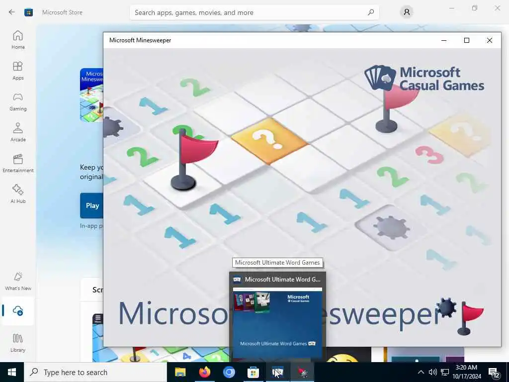Open notification center with 12 notifications
This screenshot has height=382, width=509.
pos(494,372)
